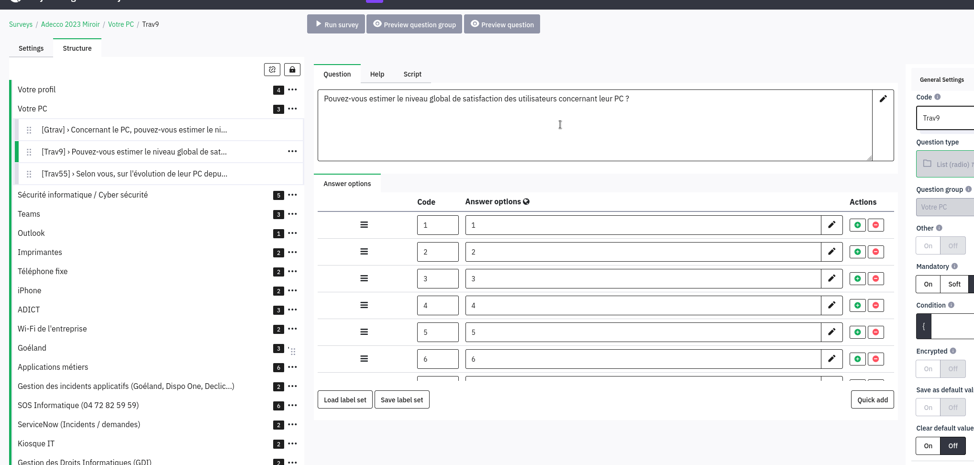This screenshot has width=974, height=465.
Task: Click the Quick add button
Action: (872, 400)
